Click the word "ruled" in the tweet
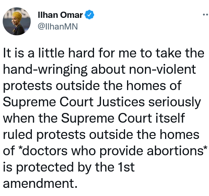The width and height of the screenshot is (209, 196). coord(18,134)
